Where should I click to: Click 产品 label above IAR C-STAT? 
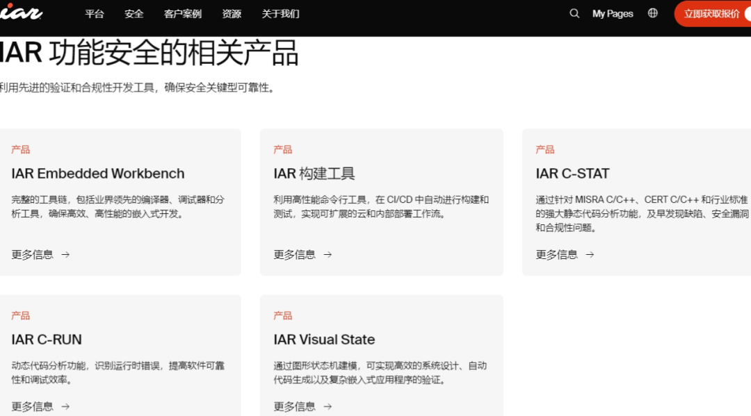point(544,150)
